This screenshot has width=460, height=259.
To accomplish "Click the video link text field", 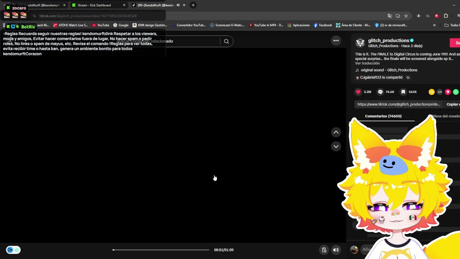I will coord(399,104).
